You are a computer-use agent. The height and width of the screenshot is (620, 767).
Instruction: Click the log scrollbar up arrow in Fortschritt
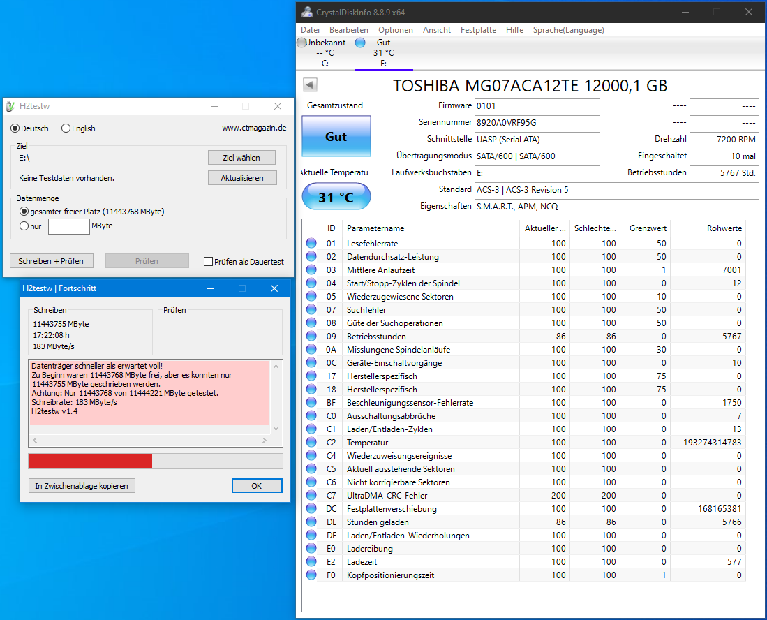[276, 367]
